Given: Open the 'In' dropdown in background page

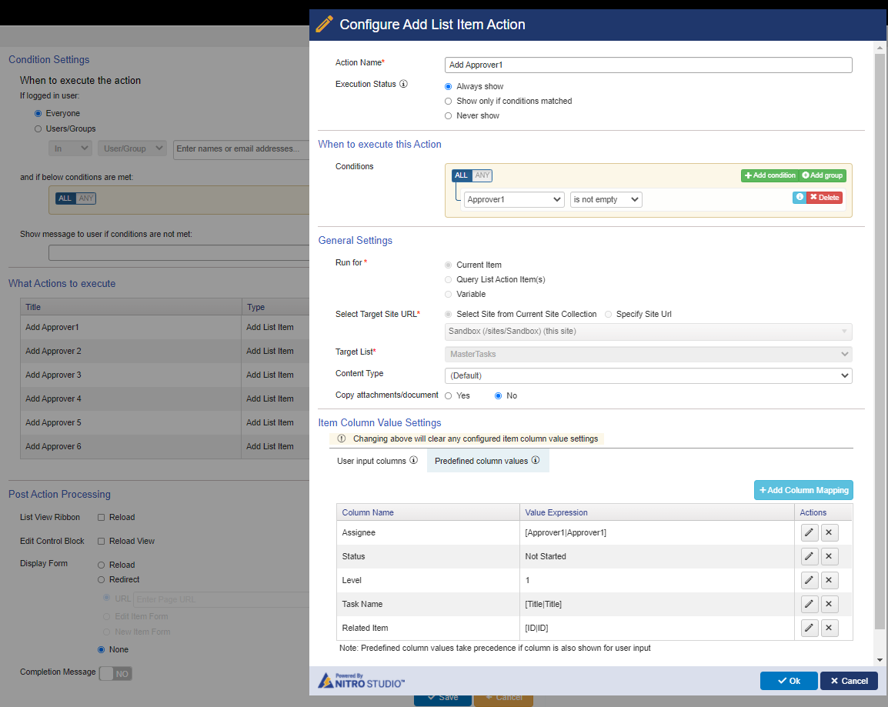Looking at the screenshot, I should (70, 148).
